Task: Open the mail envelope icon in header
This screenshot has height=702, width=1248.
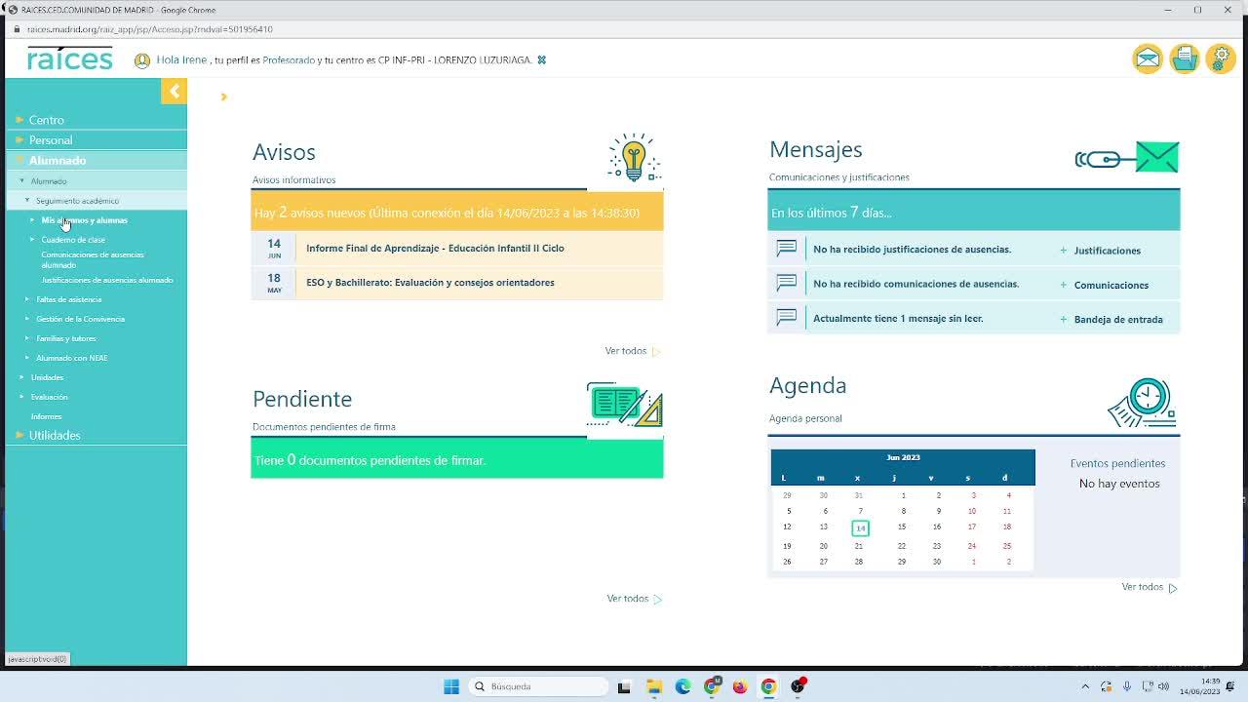Action: click(x=1148, y=59)
